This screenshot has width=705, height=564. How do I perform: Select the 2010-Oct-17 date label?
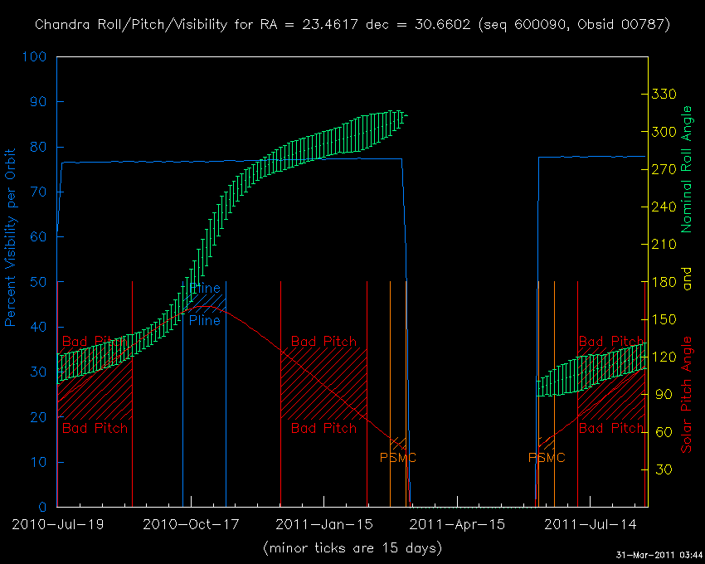(191, 524)
